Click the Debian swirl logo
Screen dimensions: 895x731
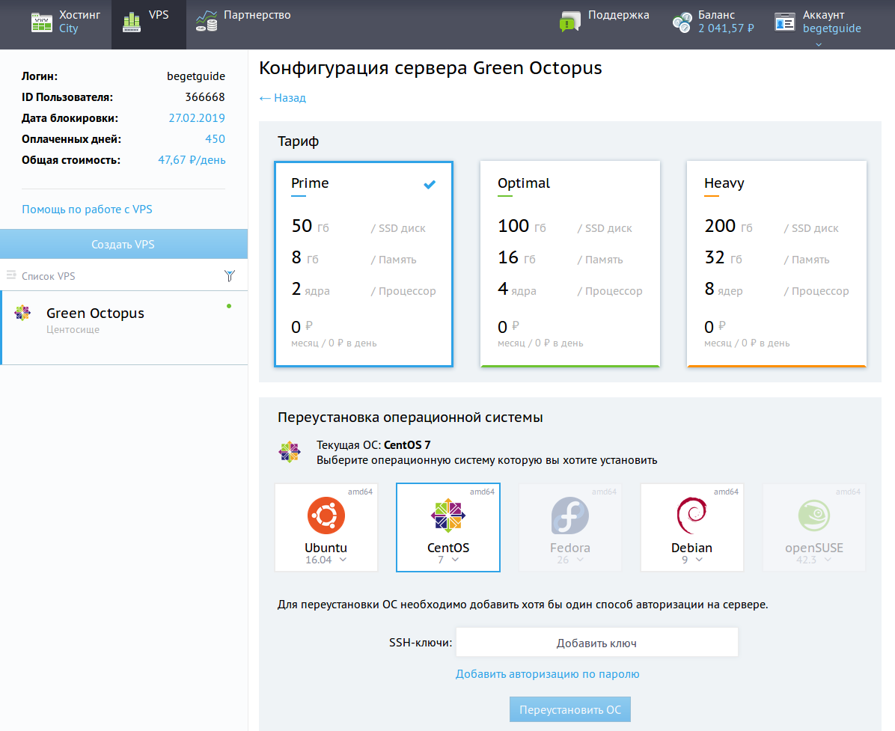[x=691, y=516]
